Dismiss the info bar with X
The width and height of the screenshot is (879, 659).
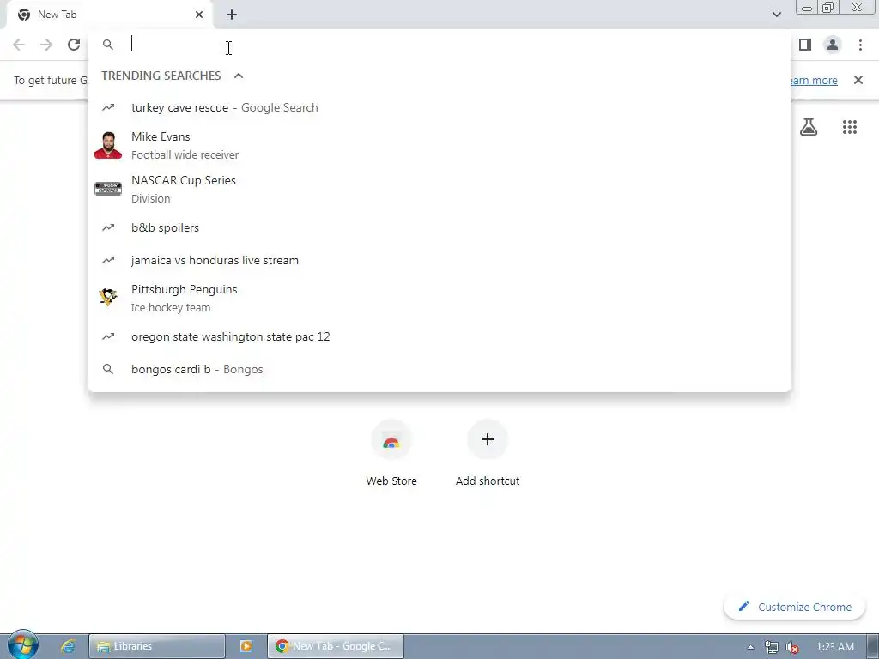click(x=858, y=80)
